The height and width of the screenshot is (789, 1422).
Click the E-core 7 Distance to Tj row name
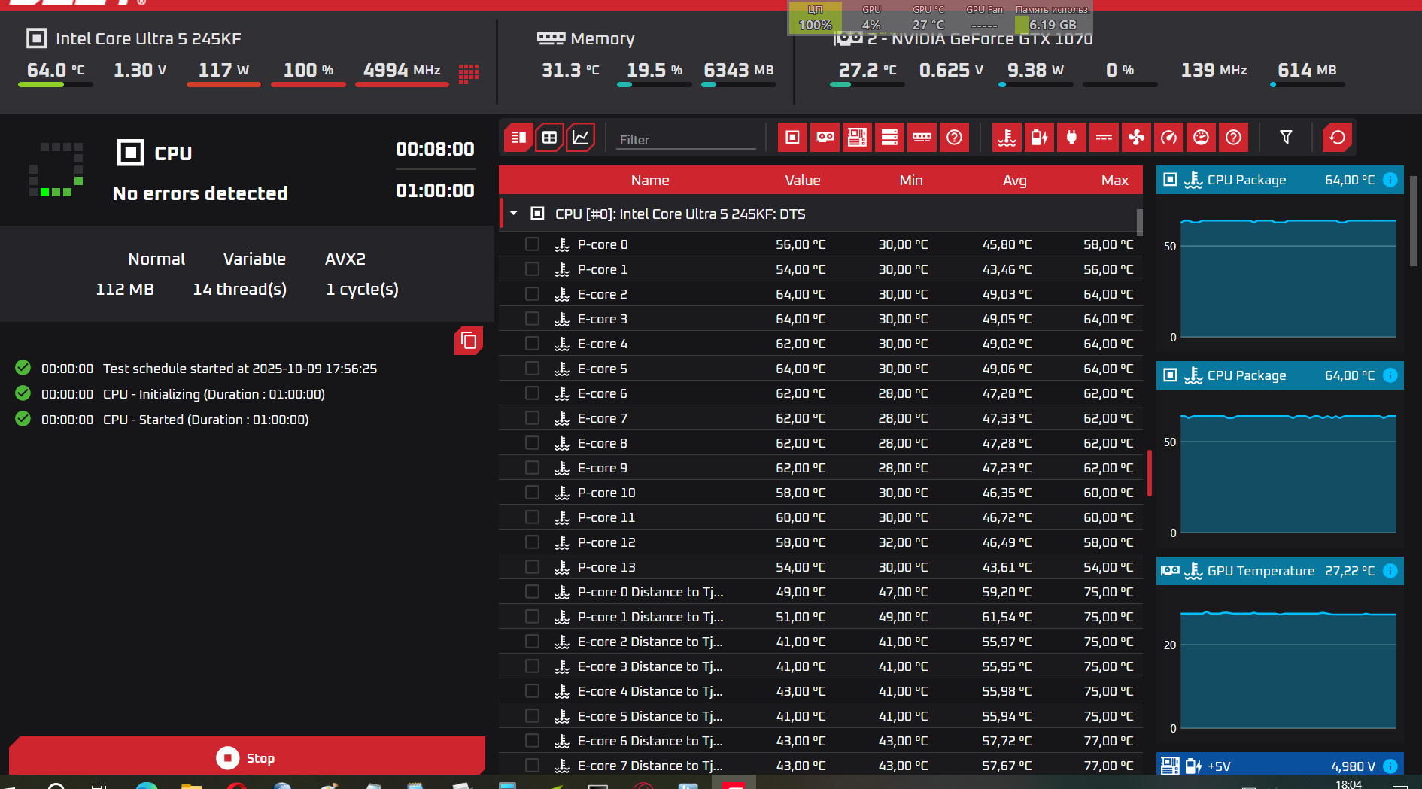point(650,766)
